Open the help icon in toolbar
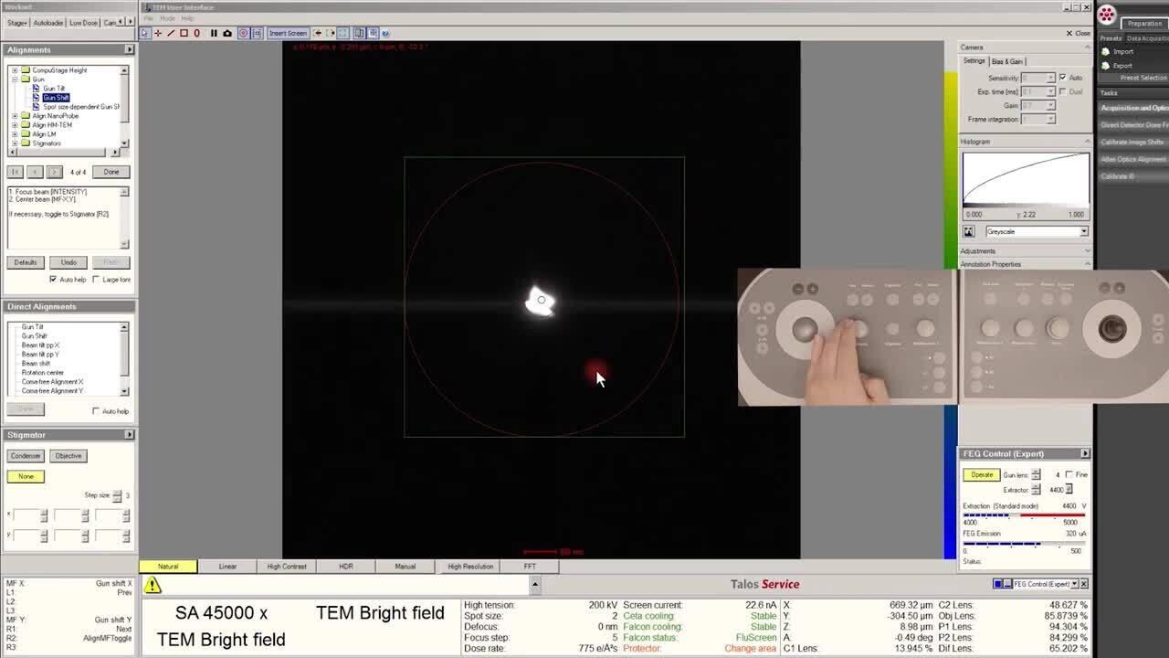This screenshot has width=1169, height=658. (385, 33)
